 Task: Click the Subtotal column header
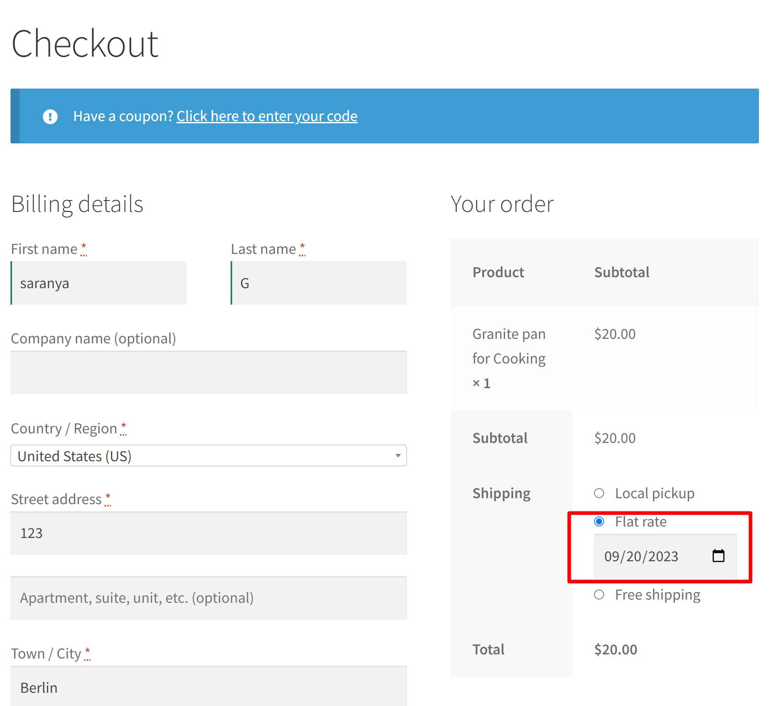pos(622,272)
